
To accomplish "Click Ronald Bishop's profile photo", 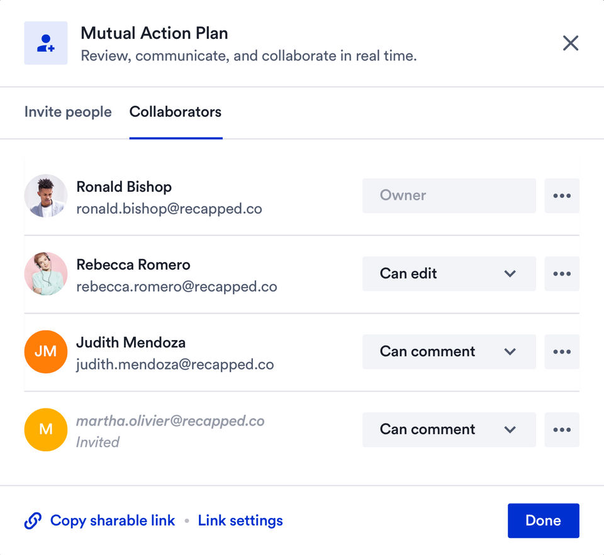I will [46, 195].
